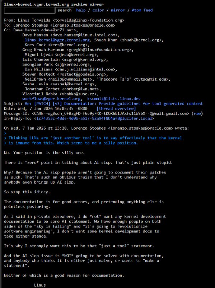The width and height of the screenshot is (215, 288).
Task: Open the color link
Action: coord(98,10)
